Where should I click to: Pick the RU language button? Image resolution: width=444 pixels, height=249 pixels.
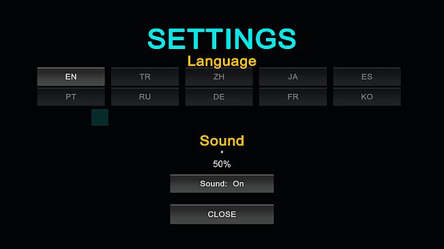coord(145,97)
